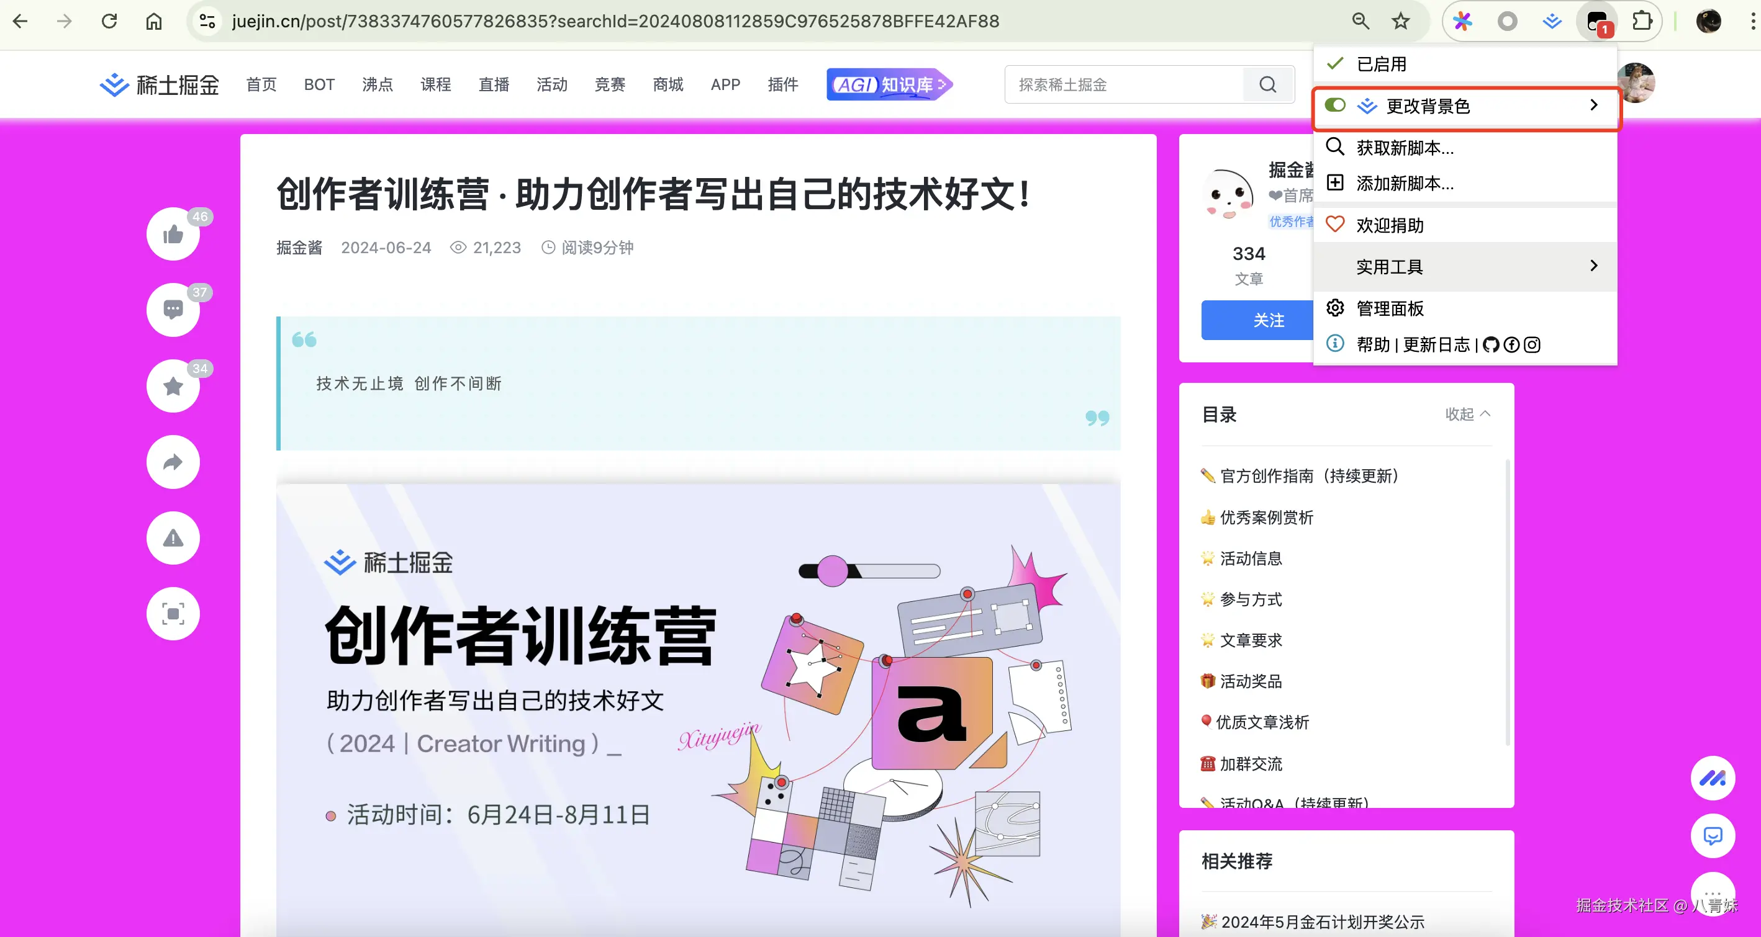Click the search magnifier button

(x=1267, y=84)
